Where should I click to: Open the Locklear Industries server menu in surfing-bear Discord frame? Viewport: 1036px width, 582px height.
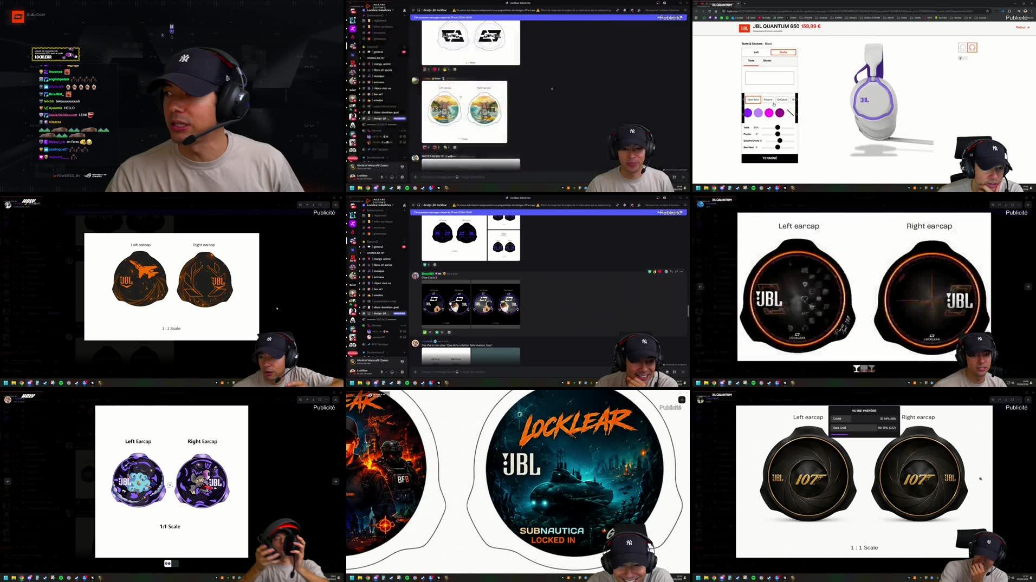point(380,10)
